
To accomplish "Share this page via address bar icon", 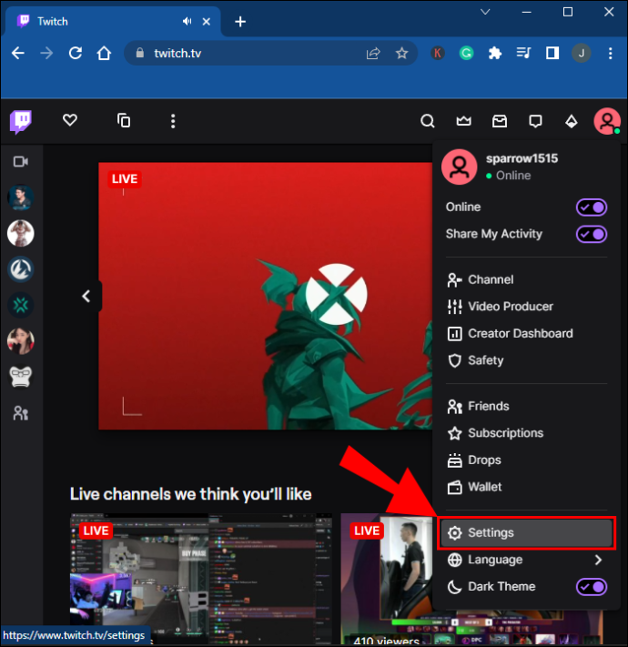I will point(373,53).
